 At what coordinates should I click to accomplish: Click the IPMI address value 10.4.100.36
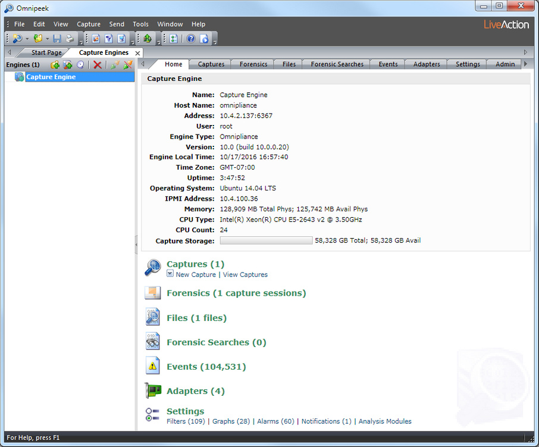(239, 199)
